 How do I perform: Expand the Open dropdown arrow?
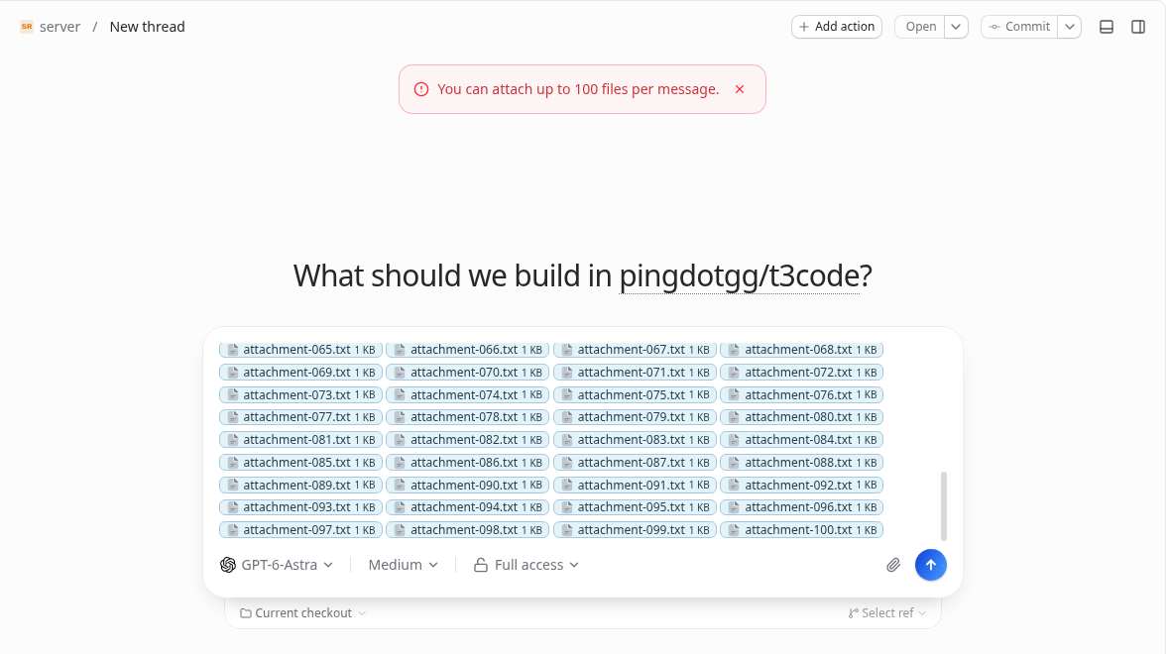956,27
